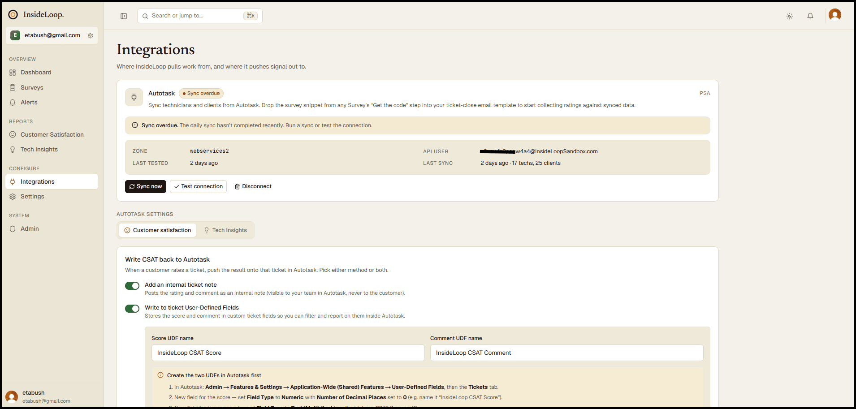Click the Comment UDF name field
The image size is (856, 409).
(x=567, y=353)
